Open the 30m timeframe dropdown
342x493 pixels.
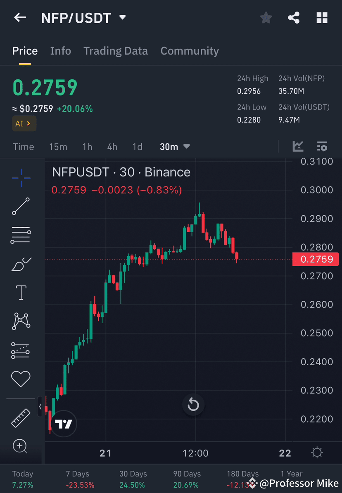tap(174, 146)
